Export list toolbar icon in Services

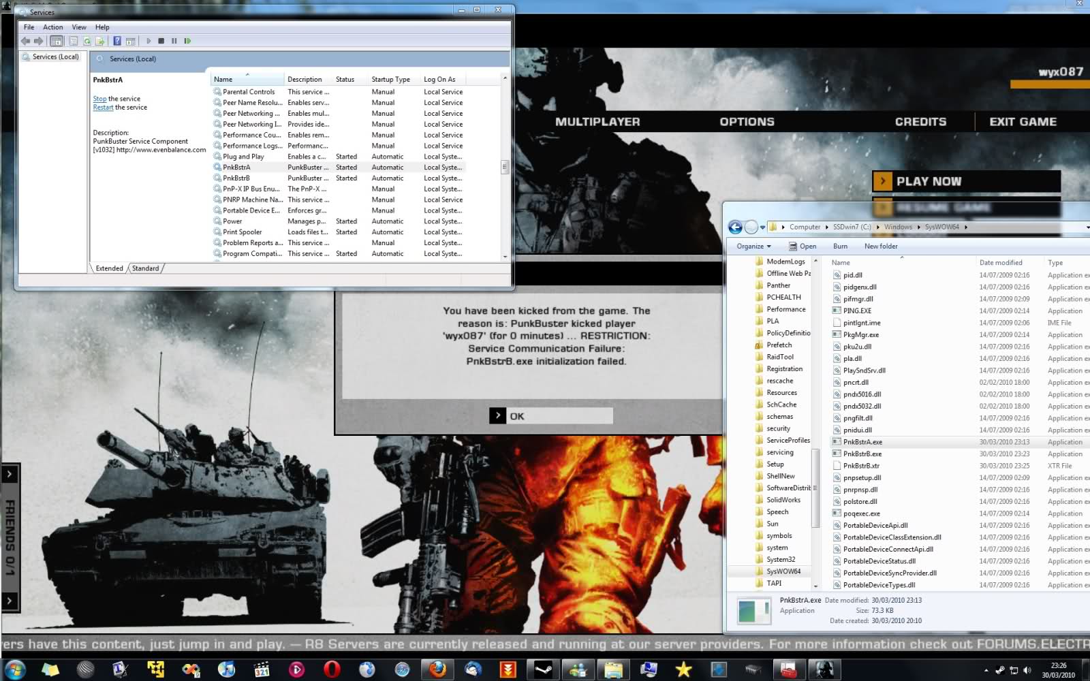click(x=99, y=41)
